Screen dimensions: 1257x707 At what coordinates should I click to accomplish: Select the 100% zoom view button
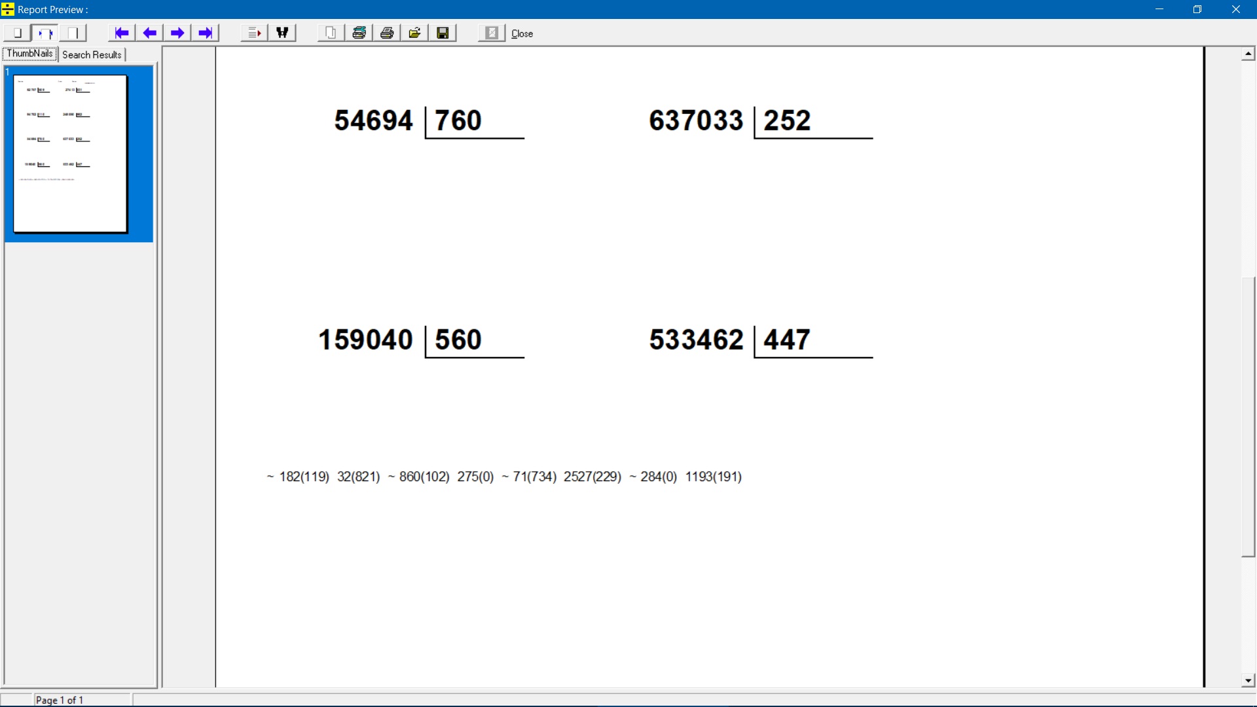(x=73, y=33)
